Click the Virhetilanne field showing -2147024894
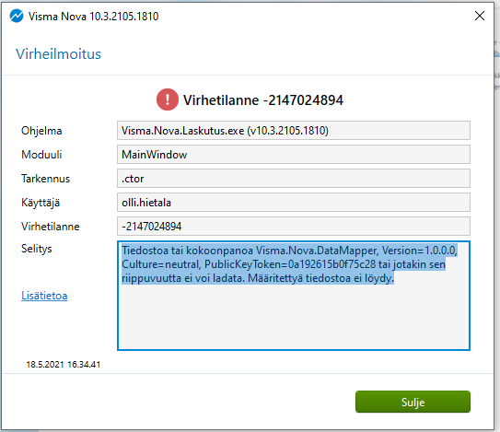500x432 pixels. click(294, 227)
